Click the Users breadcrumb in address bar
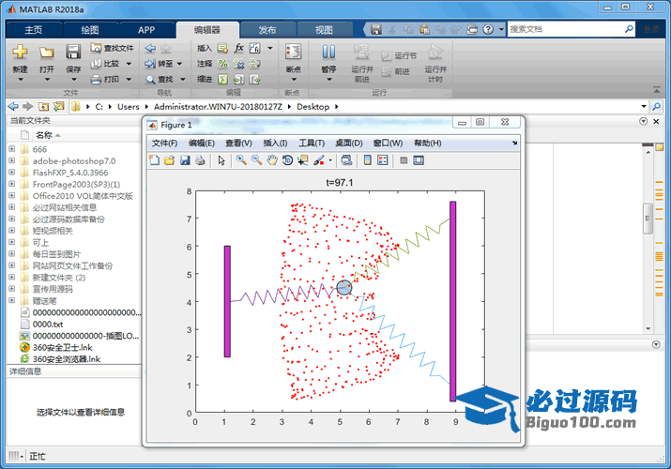 click(x=129, y=106)
